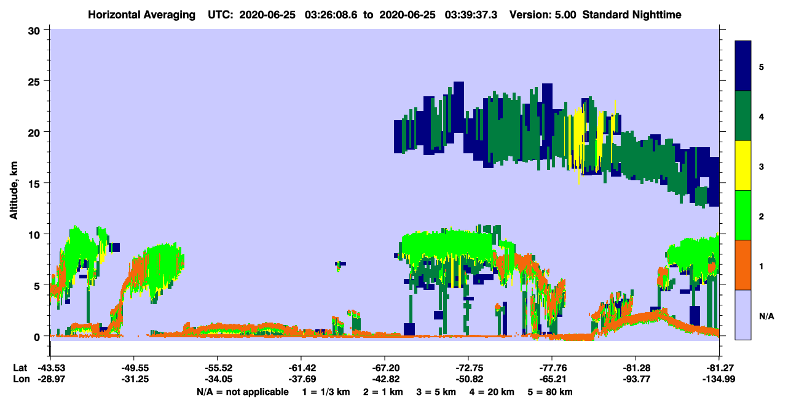Click the y-axis tick label '30'
This screenshot has height=409, width=799.
36,30
